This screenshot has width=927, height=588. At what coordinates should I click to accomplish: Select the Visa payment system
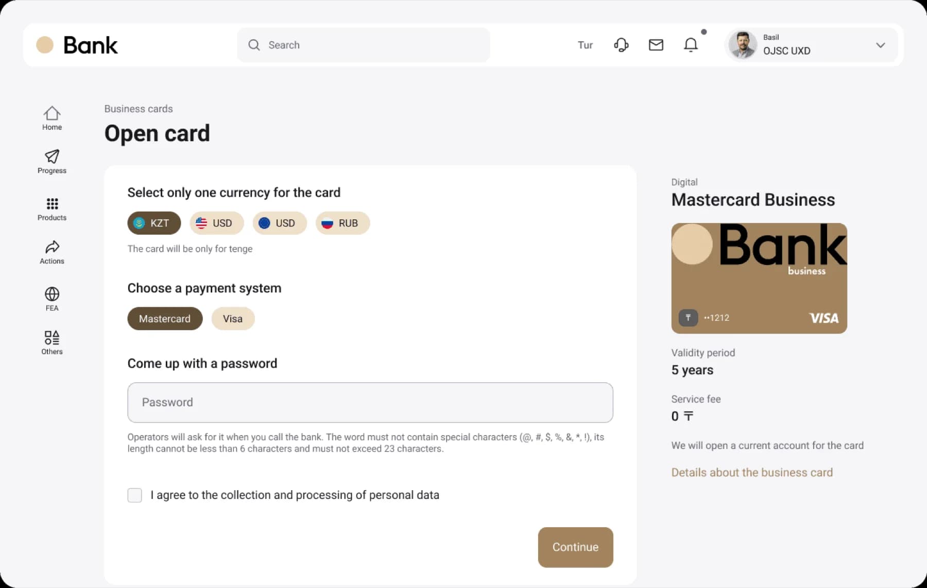tap(233, 319)
